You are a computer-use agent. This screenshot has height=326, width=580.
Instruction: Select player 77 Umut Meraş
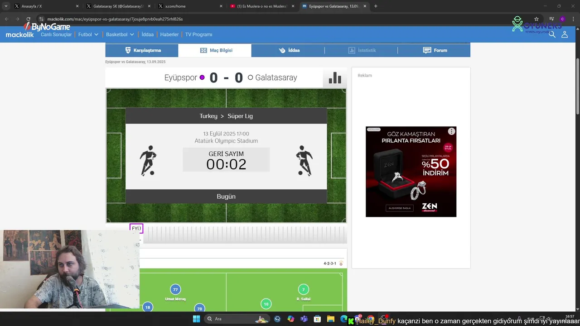click(175, 292)
